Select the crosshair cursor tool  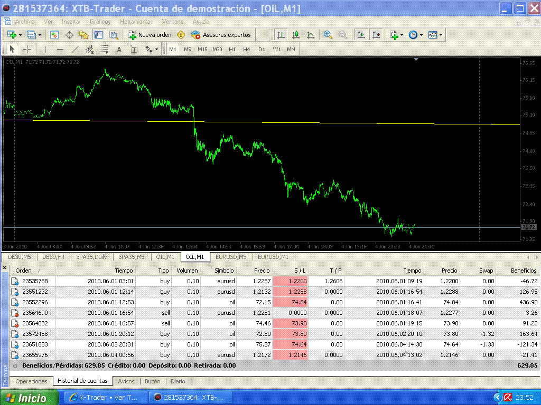click(x=27, y=49)
